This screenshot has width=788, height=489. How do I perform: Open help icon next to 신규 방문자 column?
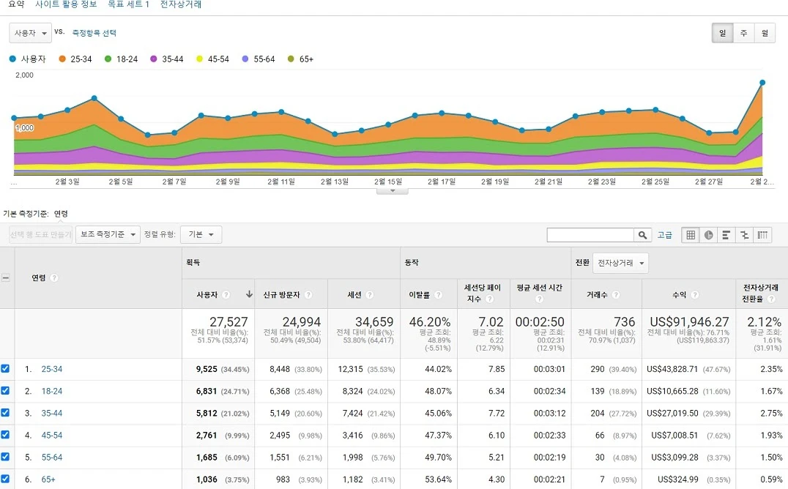pyautogui.click(x=308, y=295)
